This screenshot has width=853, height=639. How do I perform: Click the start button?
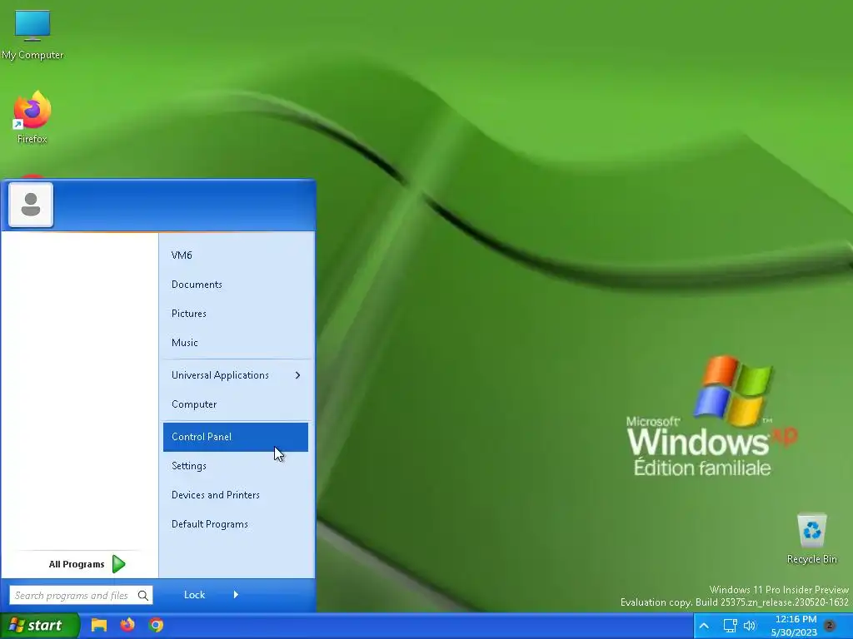pyautogui.click(x=38, y=626)
